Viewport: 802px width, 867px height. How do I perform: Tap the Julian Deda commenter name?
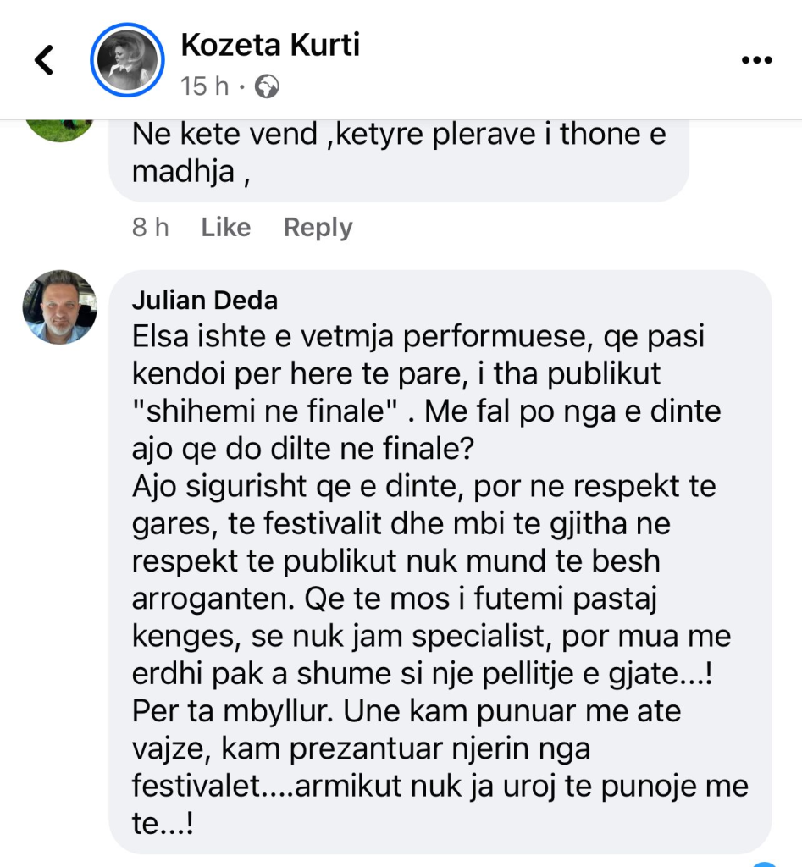(205, 301)
